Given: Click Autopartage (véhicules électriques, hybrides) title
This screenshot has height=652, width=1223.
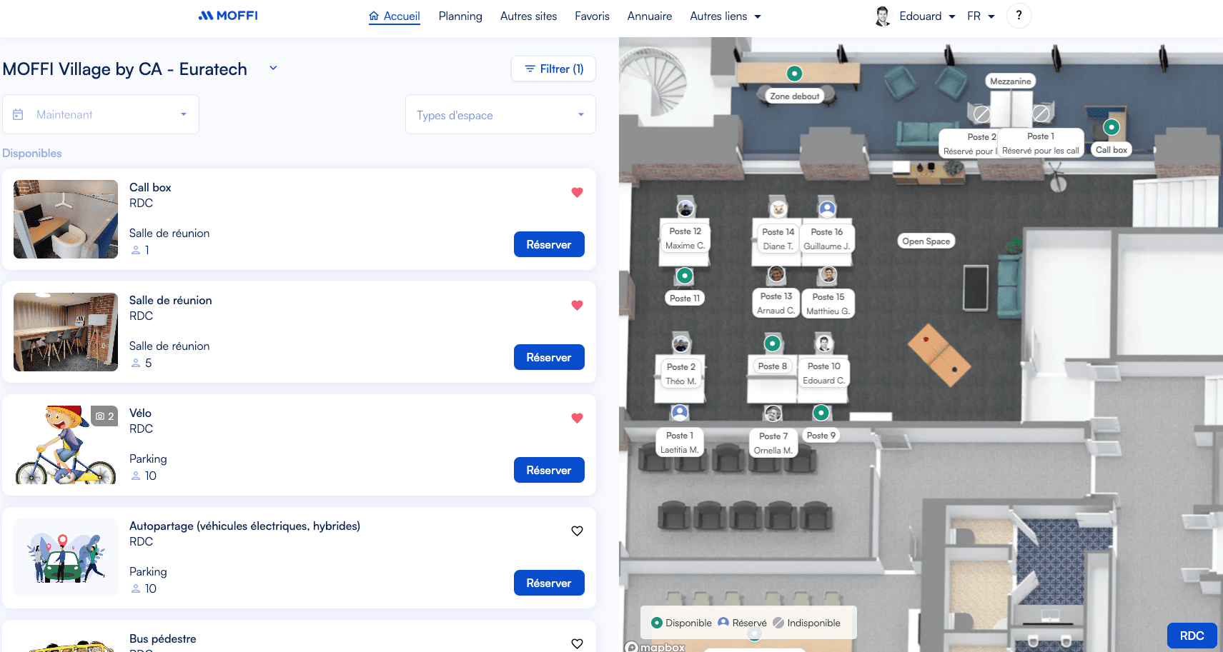Looking at the screenshot, I should [x=244, y=526].
